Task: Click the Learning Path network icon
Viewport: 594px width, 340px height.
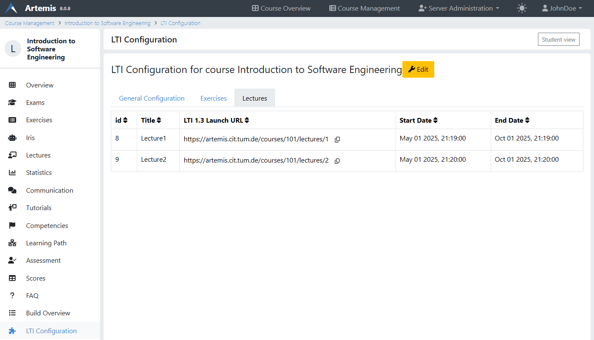Action: [x=12, y=243]
